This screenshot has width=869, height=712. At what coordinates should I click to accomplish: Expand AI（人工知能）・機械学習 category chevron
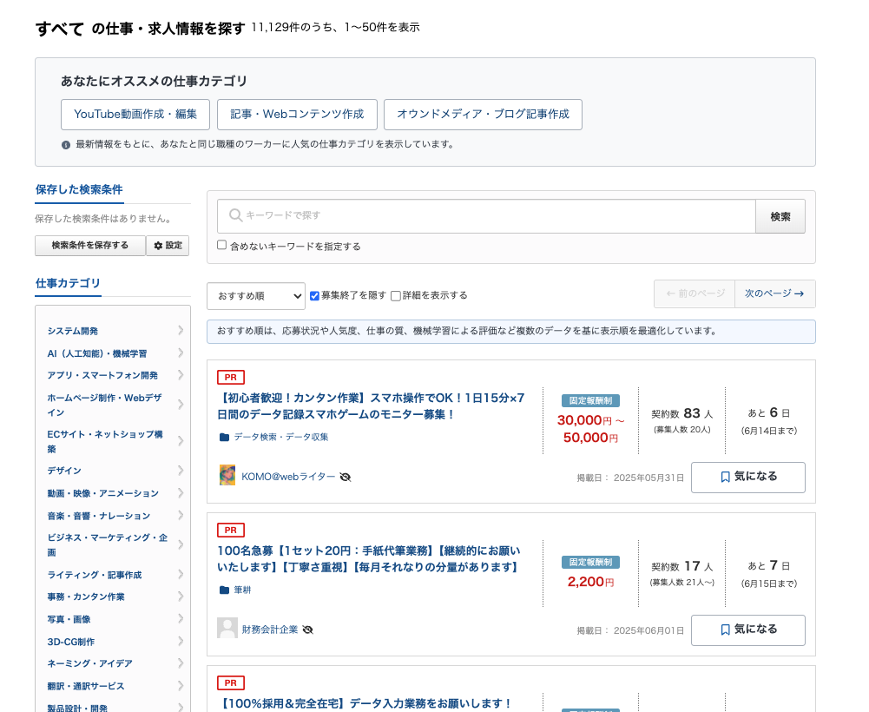[x=181, y=353]
